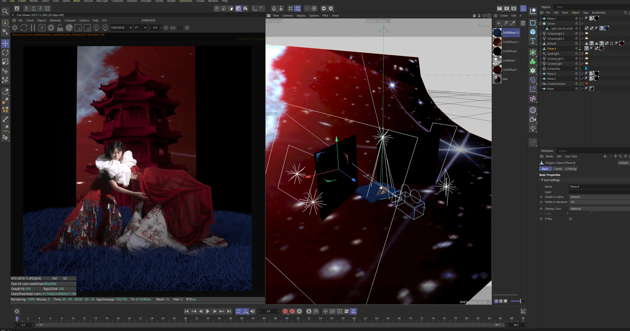Open Octane render settings gear icon
This screenshot has height=331, width=630.
click(51, 28)
